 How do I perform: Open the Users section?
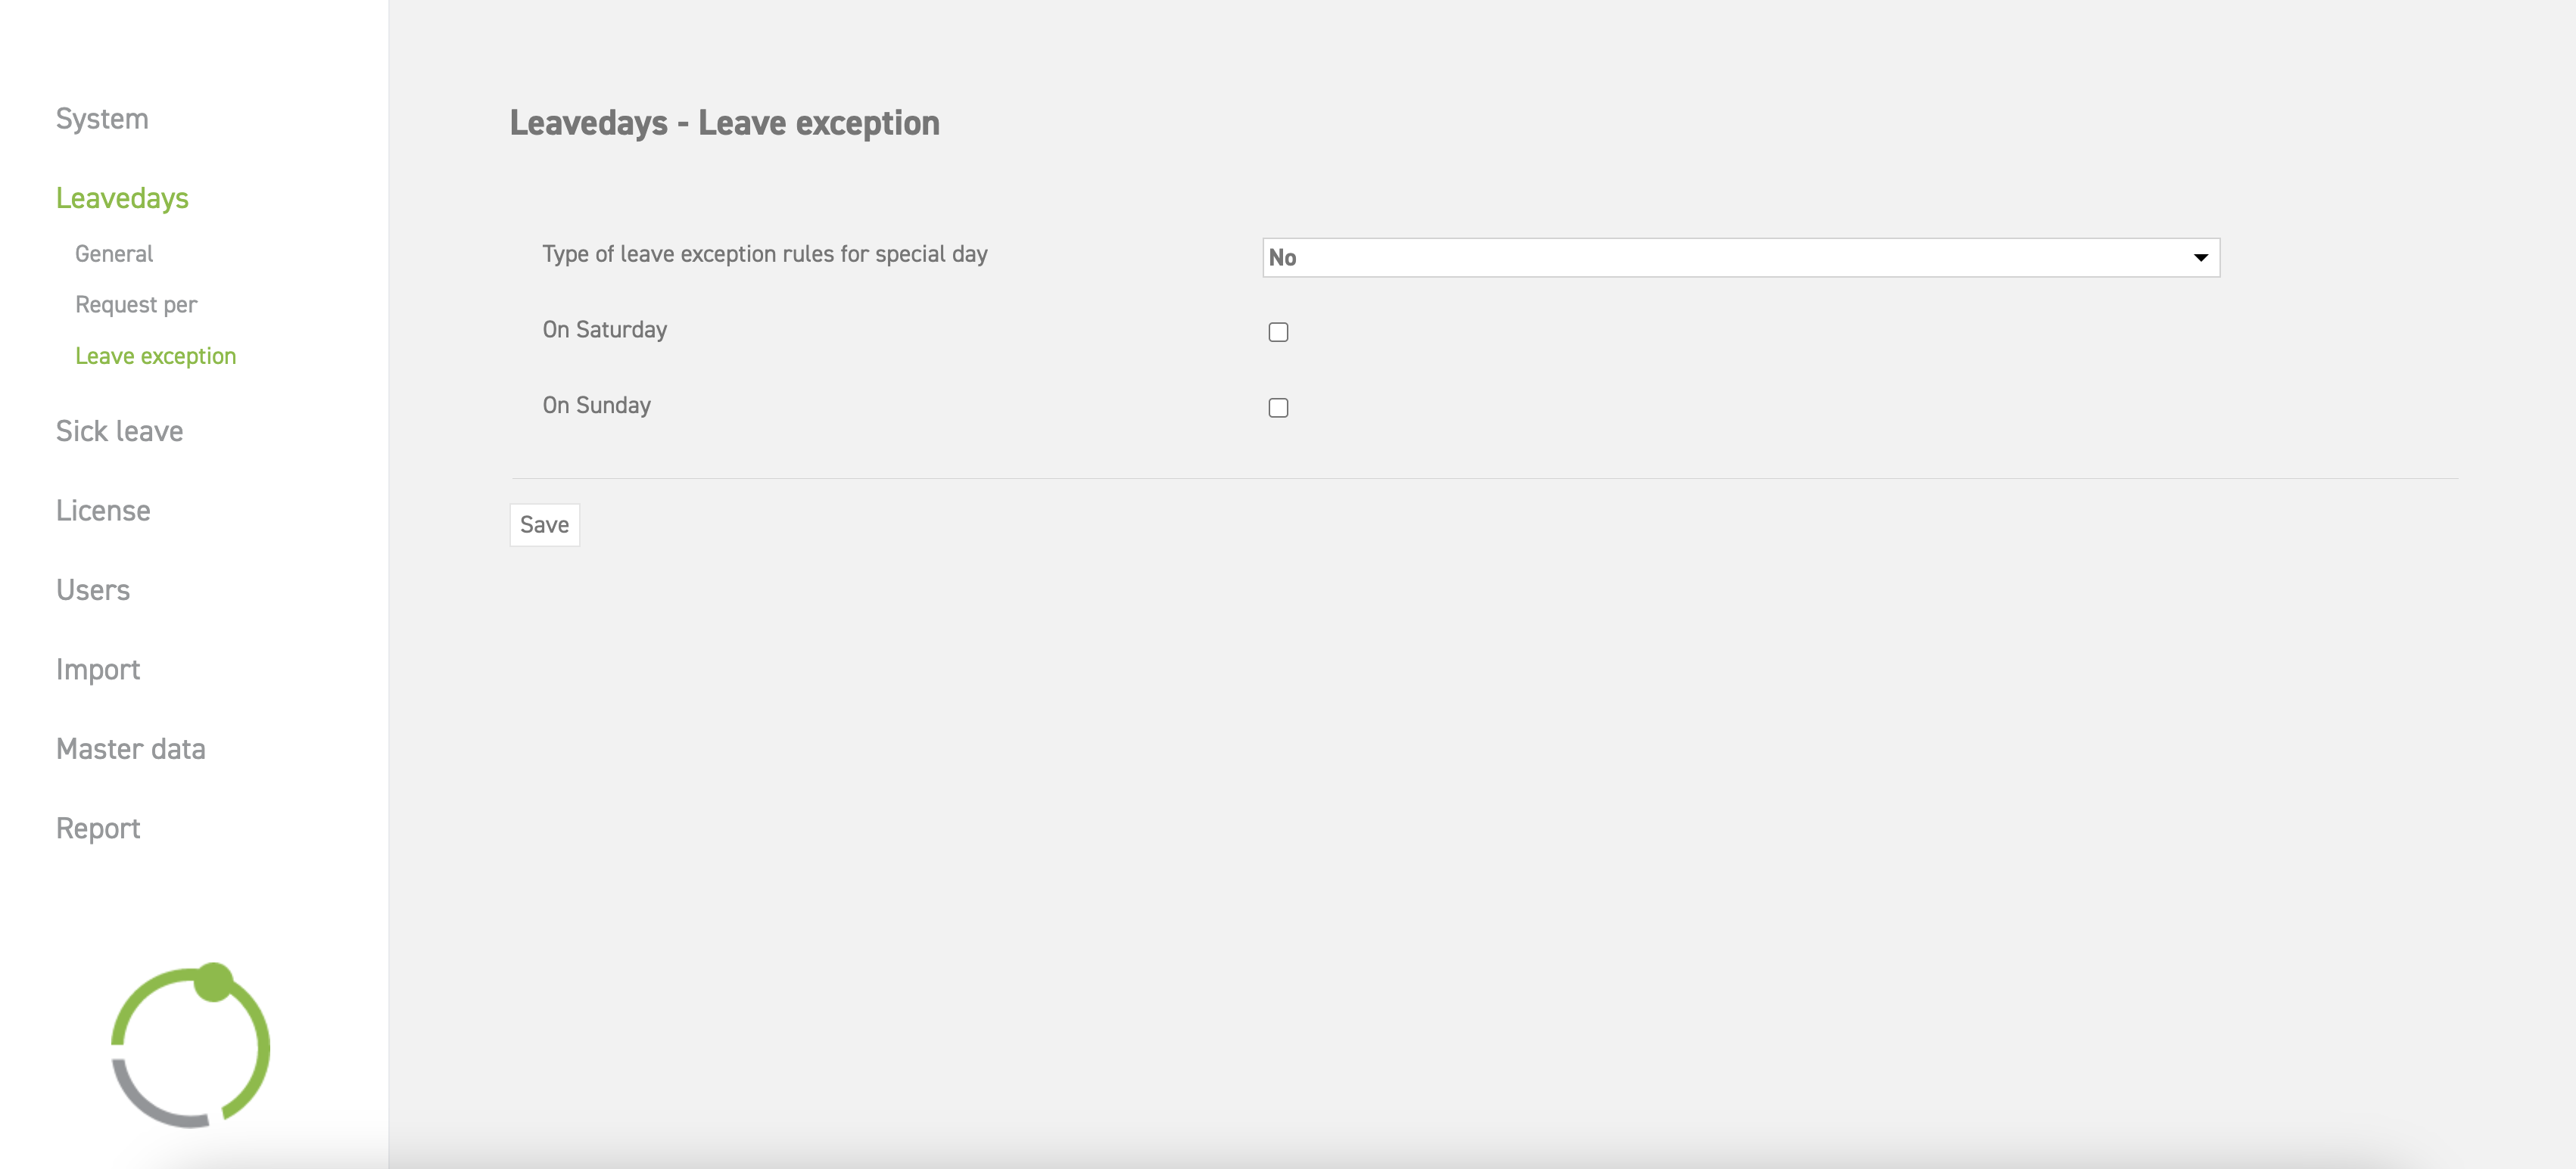(93, 589)
